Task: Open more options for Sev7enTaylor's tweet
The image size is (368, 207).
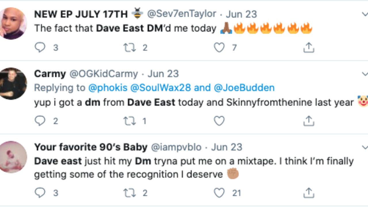Action: point(365,14)
